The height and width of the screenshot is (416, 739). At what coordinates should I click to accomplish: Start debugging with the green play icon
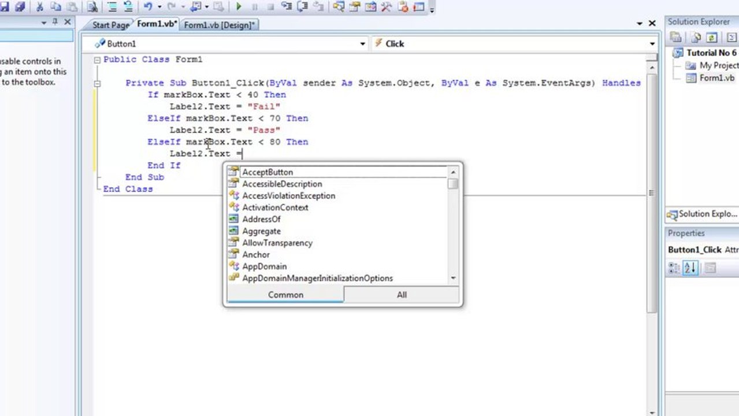tap(239, 7)
